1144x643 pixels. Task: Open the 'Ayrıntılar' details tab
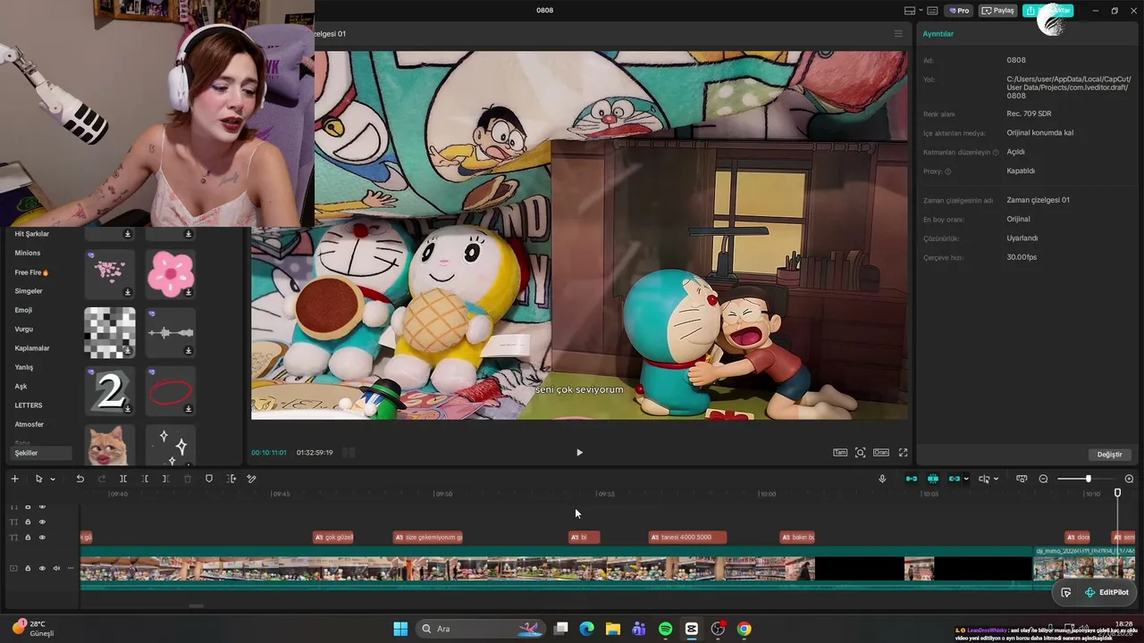click(x=938, y=34)
